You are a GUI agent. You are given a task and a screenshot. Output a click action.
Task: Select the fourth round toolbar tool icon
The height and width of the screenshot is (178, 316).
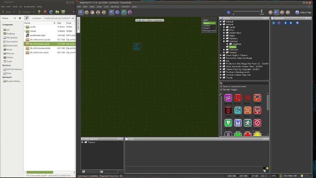point(98,12)
